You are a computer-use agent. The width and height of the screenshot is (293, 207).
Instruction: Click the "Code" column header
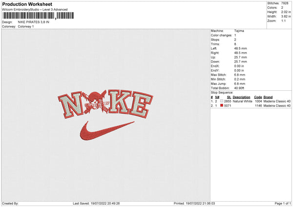pos(258,97)
